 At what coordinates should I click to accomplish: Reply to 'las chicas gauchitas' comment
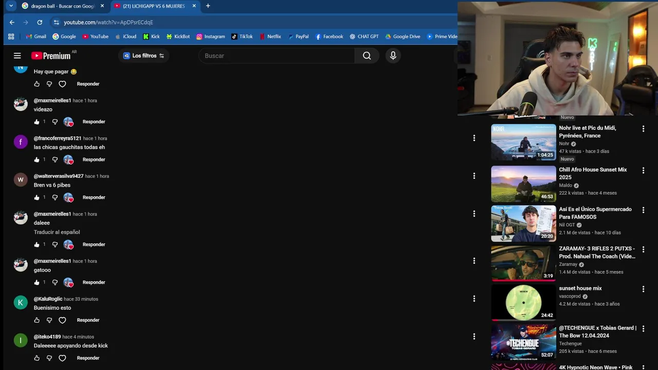pyautogui.click(x=94, y=159)
